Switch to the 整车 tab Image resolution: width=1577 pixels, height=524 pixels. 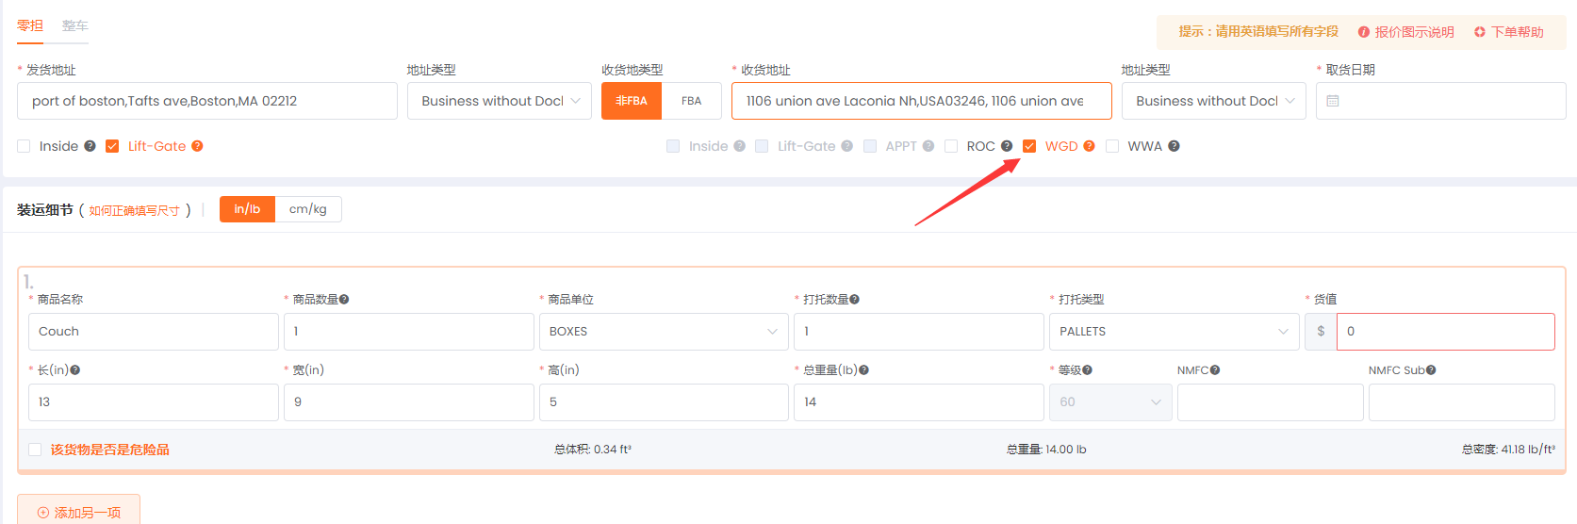(74, 26)
